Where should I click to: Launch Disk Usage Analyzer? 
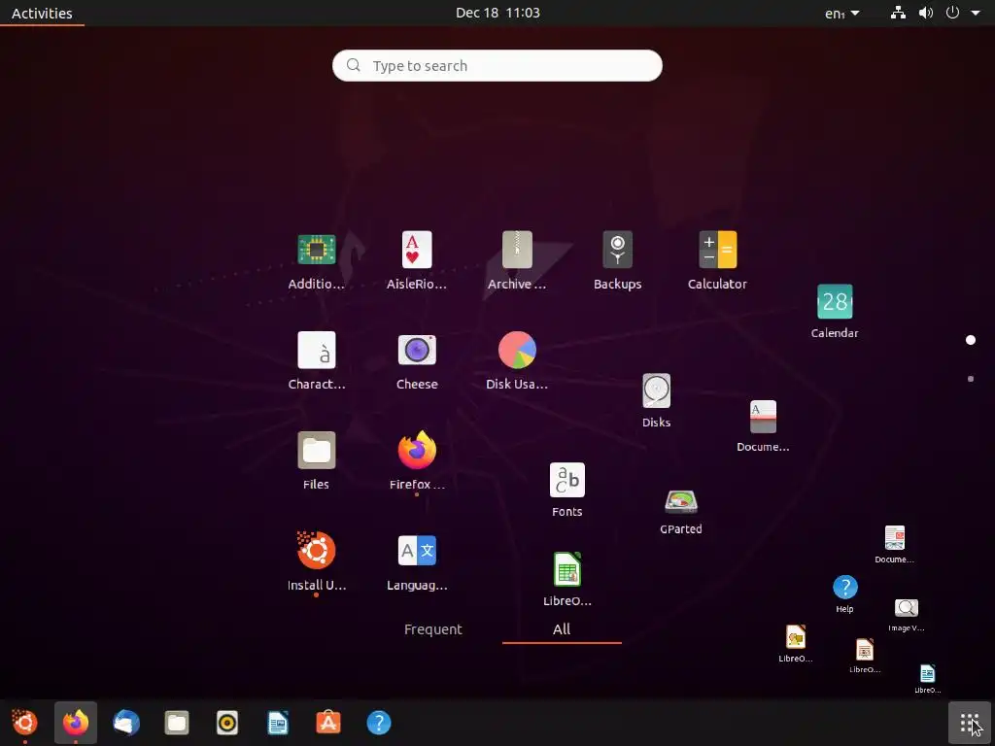point(517,350)
